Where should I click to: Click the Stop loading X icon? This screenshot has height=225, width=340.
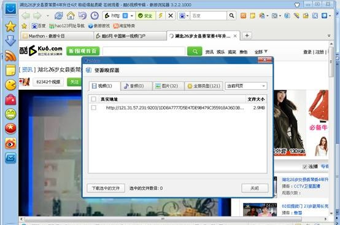[x=171, y=15]
